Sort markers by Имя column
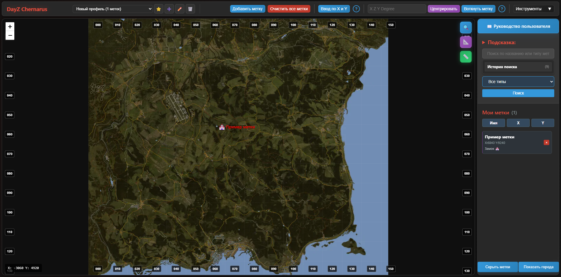 (493, 123)
